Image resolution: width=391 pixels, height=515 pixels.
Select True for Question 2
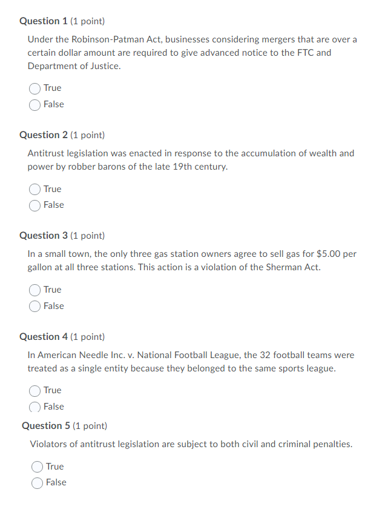click(35, 189)
